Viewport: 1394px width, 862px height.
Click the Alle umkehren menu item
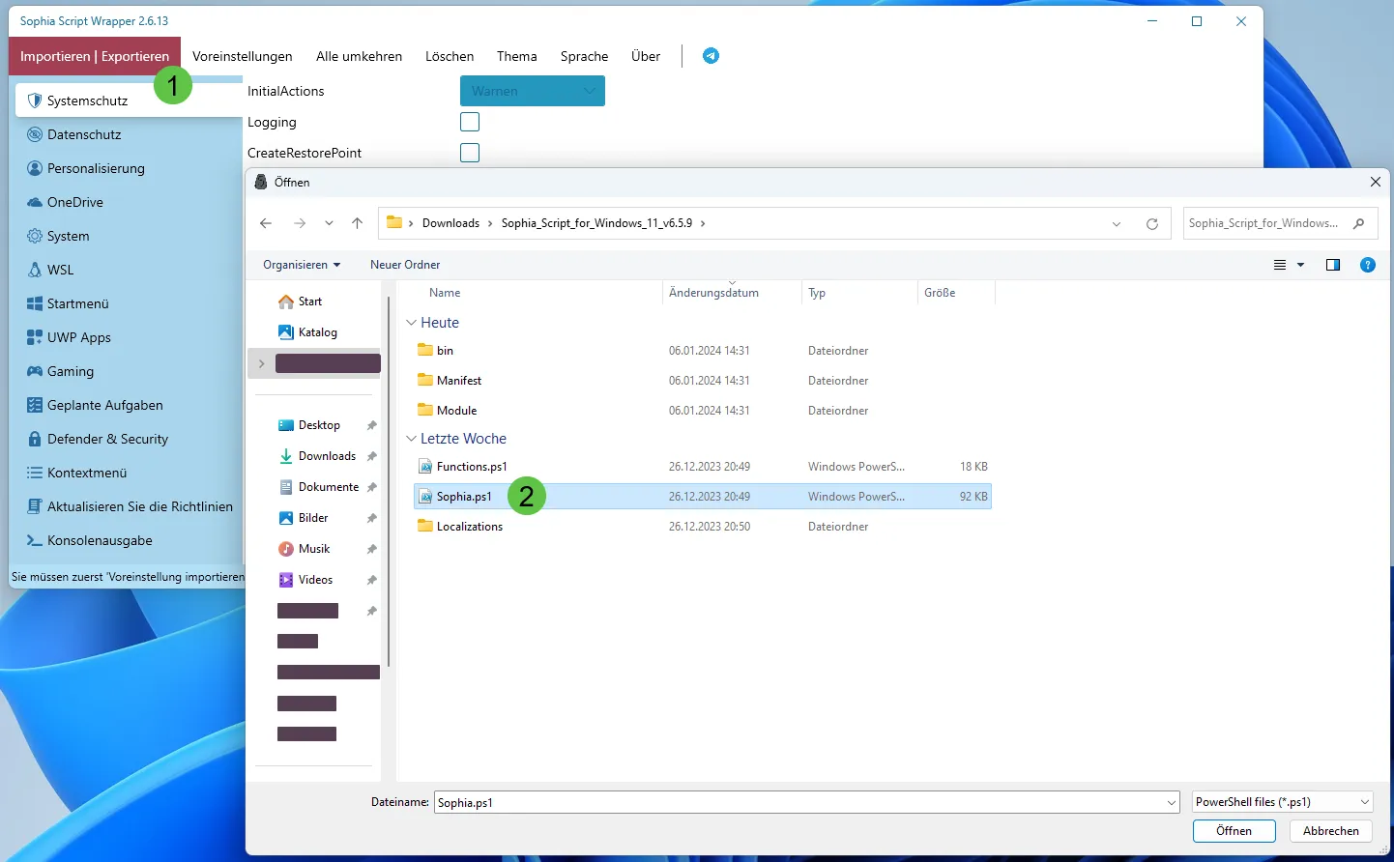point(359,56)
